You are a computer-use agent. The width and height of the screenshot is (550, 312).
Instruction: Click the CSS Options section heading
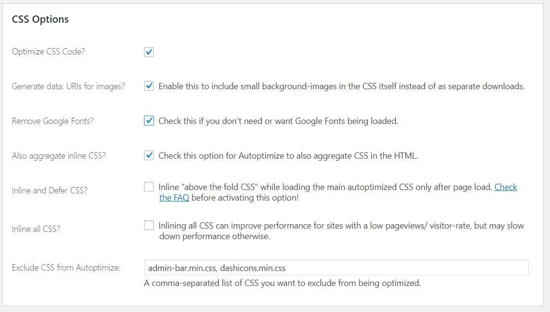[x=40, y=19]
